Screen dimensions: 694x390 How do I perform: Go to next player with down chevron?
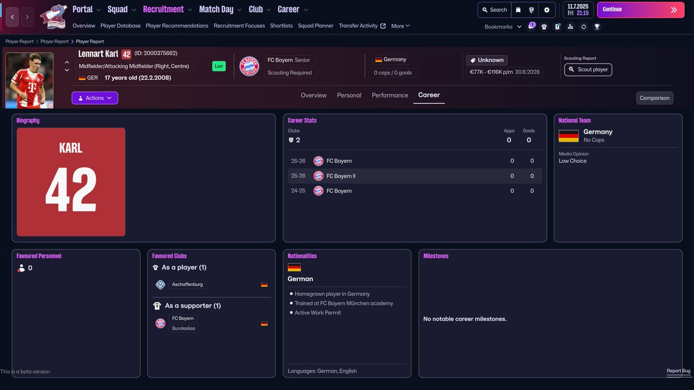pyautogui.click(x=67, y=70)
